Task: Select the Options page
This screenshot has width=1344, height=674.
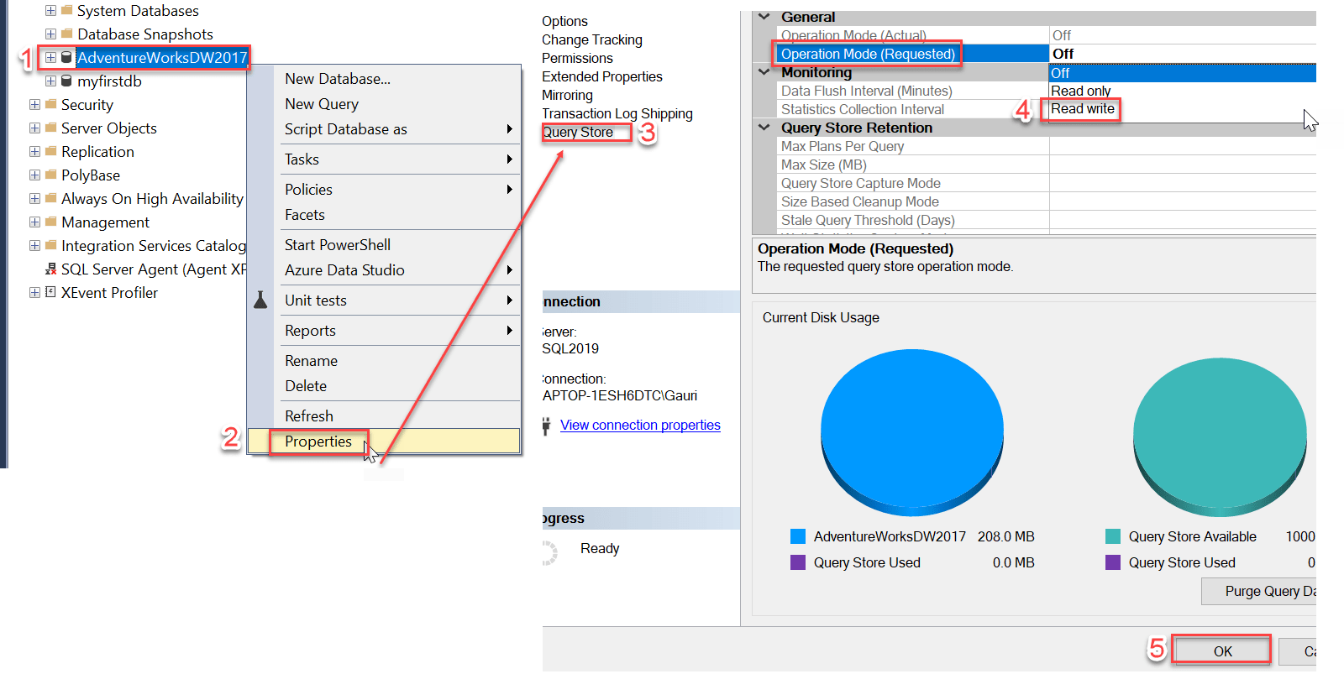Action: [x=564, y=21]
